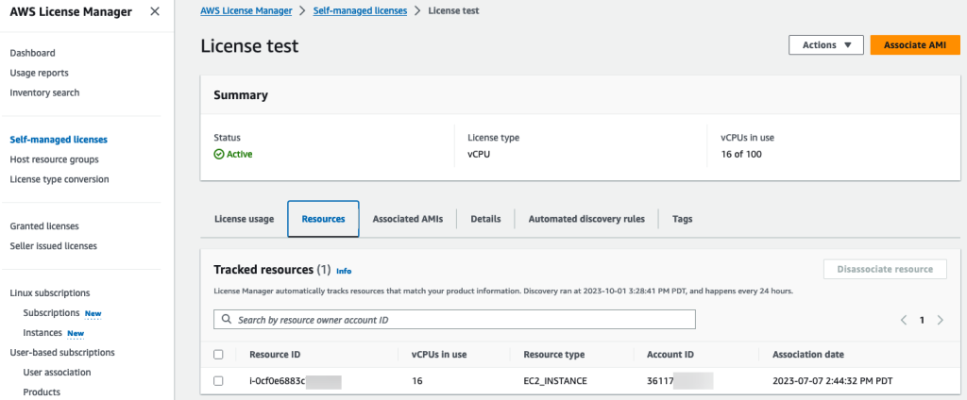Go to Granted licenses
This screenshot has height=400, width=967.
pos(44,226)
